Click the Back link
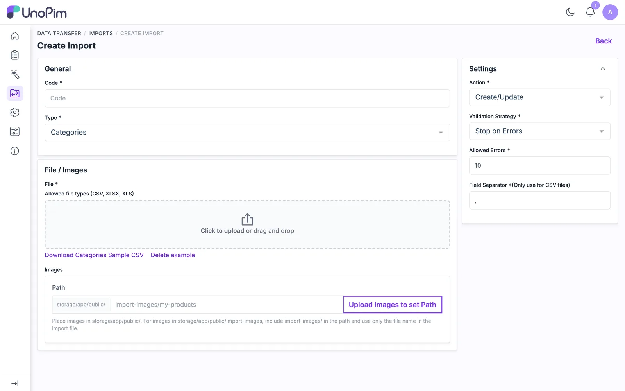625x391 pixels. [604, 41]
